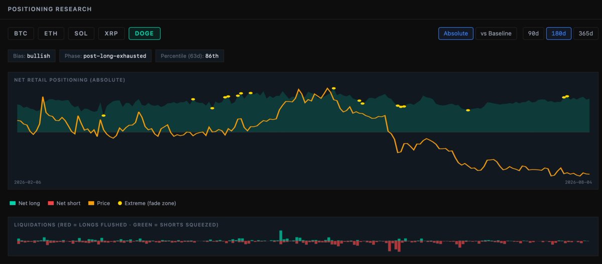Select the BTC asset tab
Screen dimensions: 602x264
point(21,34)
